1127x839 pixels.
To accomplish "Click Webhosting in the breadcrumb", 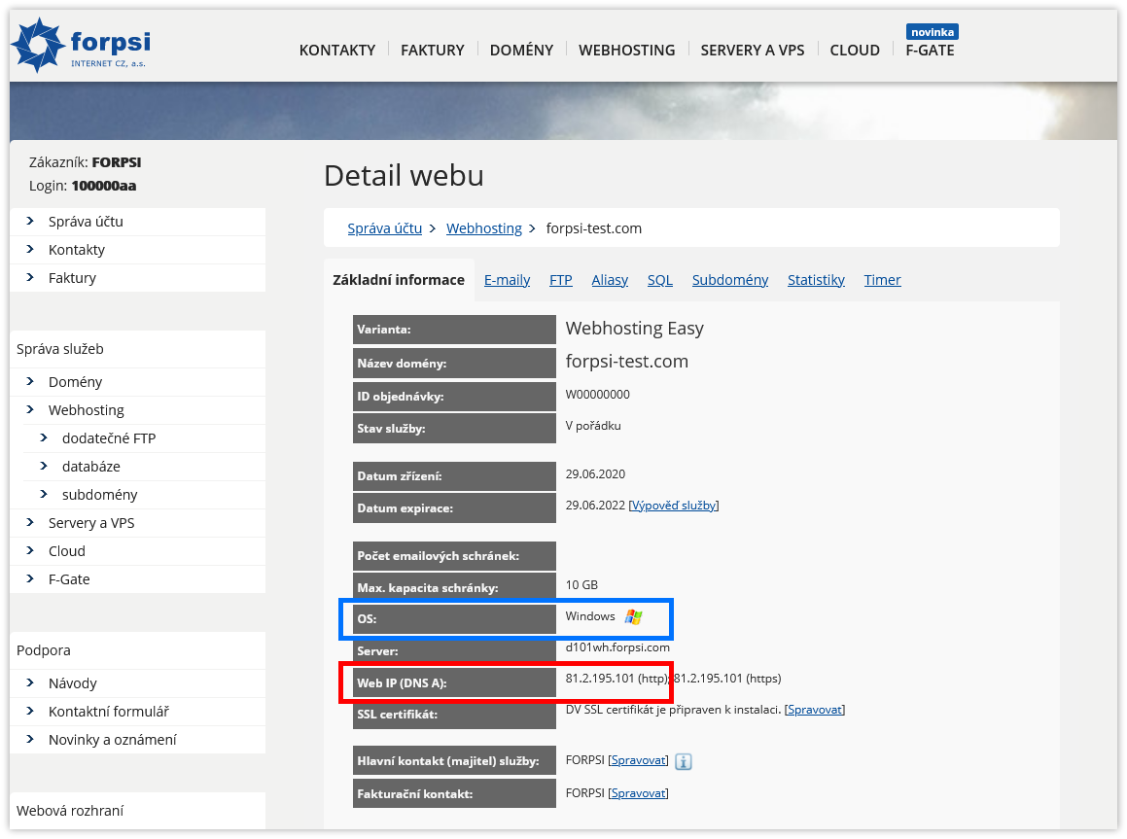I will click(x=483, y=228).
